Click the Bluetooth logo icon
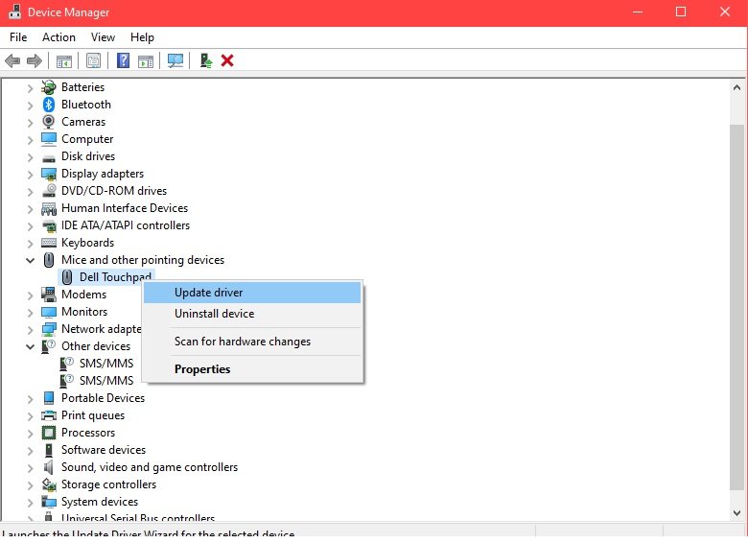 coord(49,105)
